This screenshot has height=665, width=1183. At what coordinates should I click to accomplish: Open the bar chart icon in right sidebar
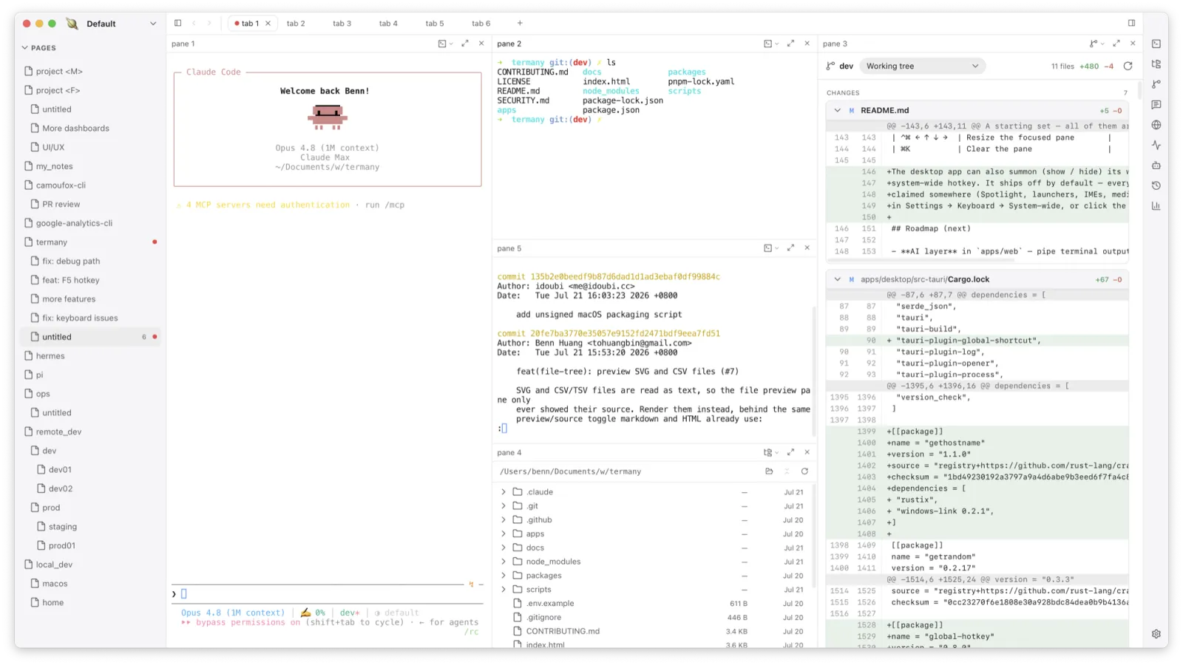(x=1156, y=206)
